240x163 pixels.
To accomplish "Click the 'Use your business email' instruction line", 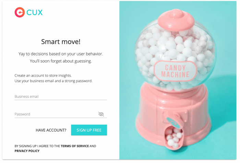I will point(53,81).
